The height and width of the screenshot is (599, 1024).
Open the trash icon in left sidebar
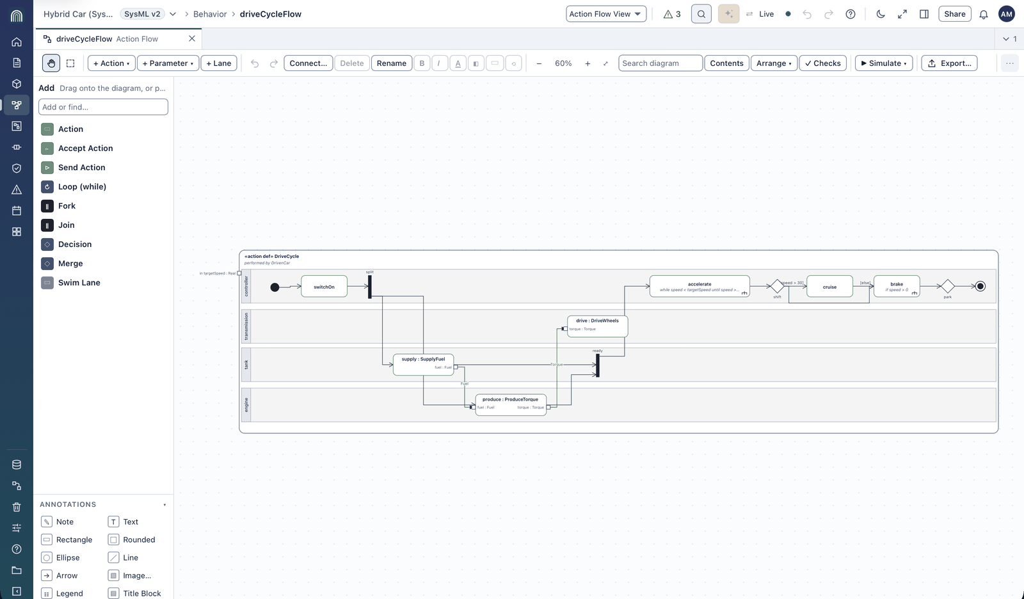click(17, 507)
